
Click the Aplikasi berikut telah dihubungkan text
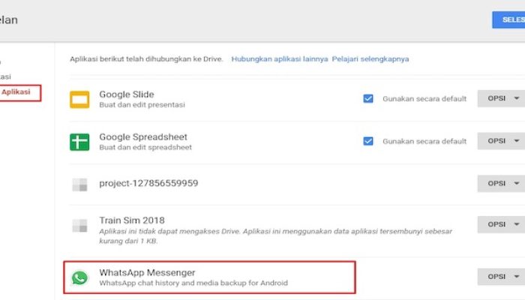(146, 59)
